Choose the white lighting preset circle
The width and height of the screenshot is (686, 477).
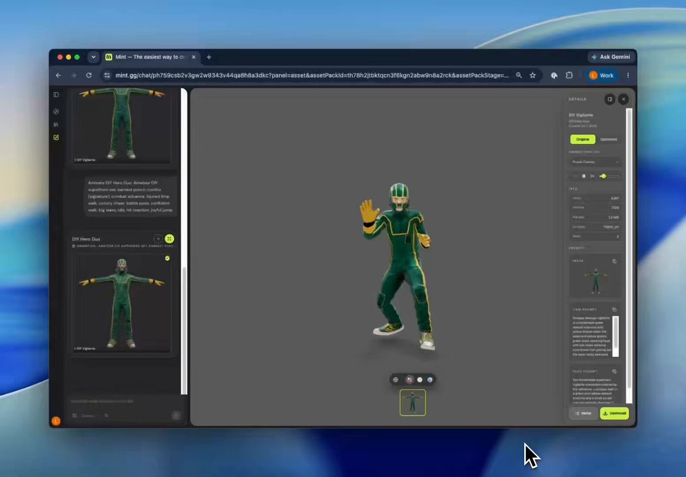(420, 379)
